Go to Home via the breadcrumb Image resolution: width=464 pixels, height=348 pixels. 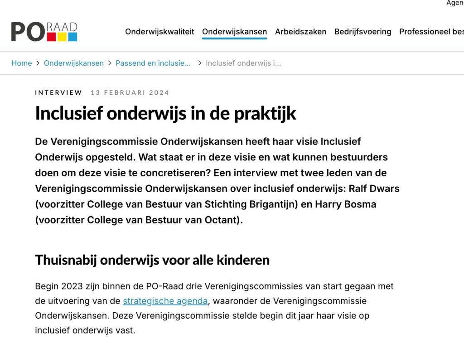(22, 63)
